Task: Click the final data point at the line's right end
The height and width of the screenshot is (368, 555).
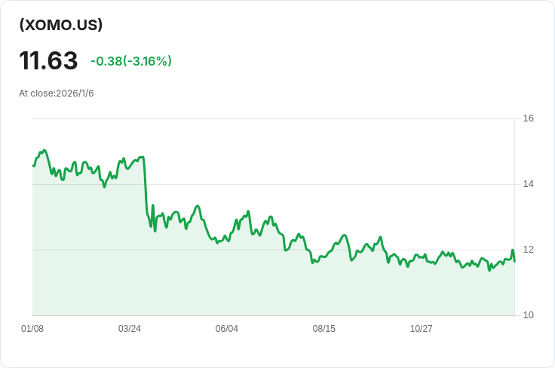Action: pos(514,261)
